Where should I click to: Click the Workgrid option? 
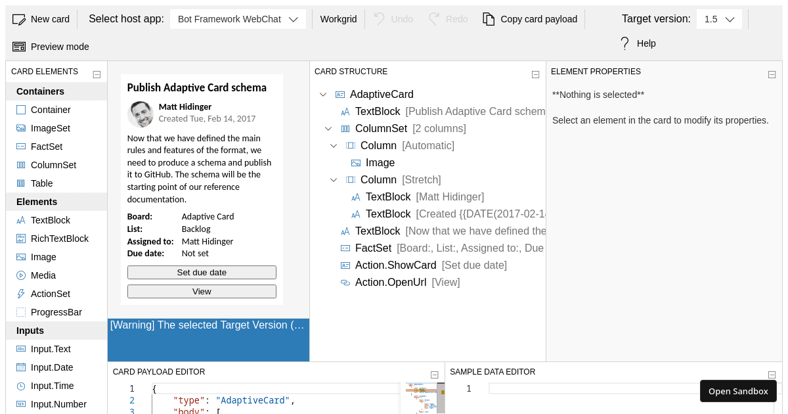[338, 19]
